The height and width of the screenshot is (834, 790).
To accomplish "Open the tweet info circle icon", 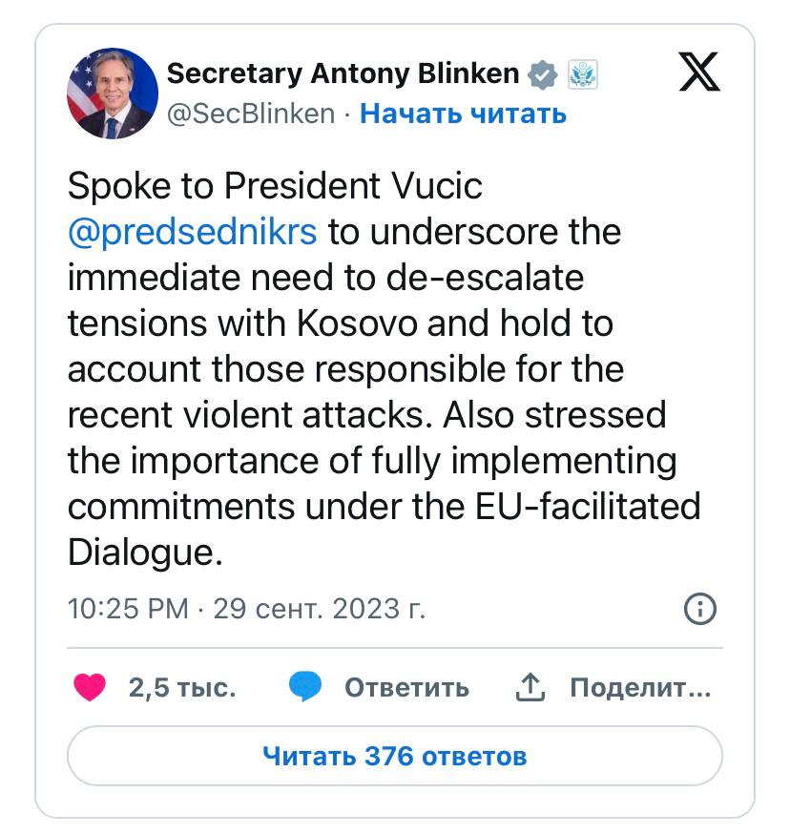I will click(700, 609).
